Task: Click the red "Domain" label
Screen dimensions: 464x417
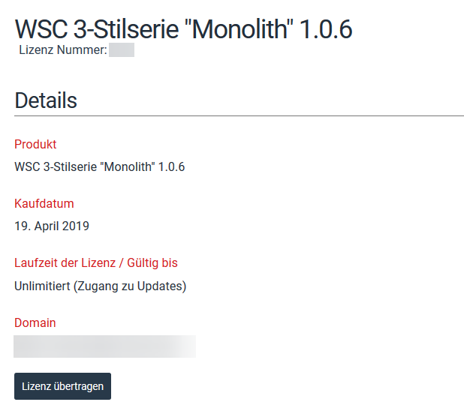Action: [x=35, y=322]
